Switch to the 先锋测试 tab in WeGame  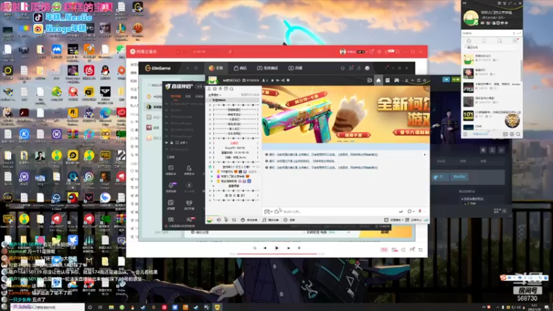(x=268, y=68)
